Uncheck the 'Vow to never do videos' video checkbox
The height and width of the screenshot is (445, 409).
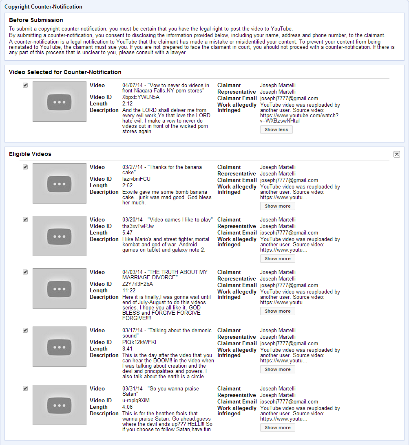(x=25, y=85)
